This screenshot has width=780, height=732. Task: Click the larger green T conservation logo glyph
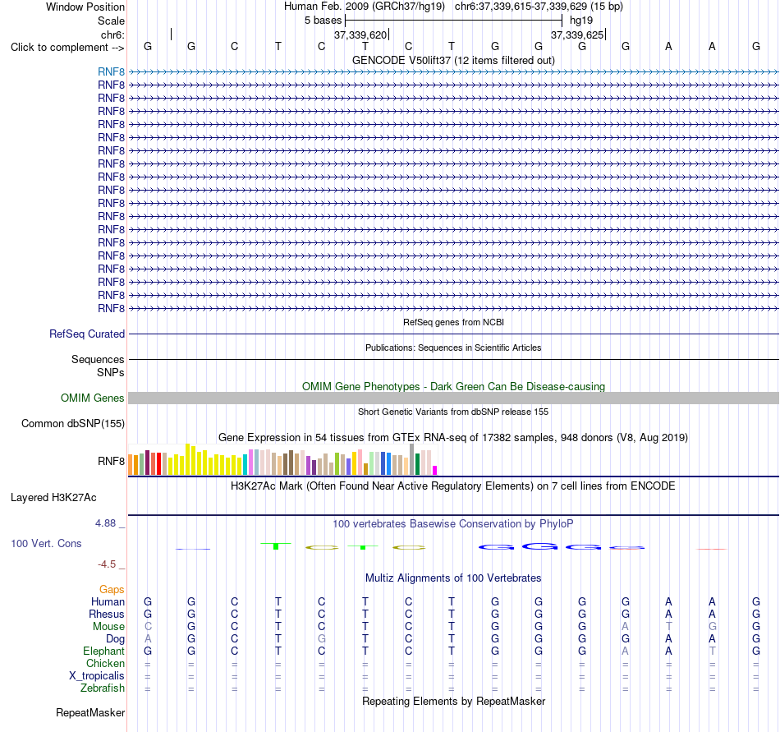click(x=276, y=546)
